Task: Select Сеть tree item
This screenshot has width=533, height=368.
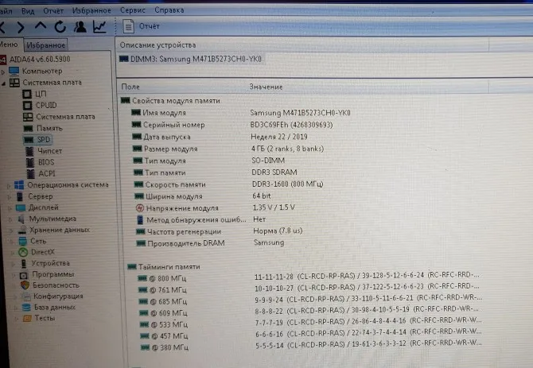Action: (x=33, y=242)
